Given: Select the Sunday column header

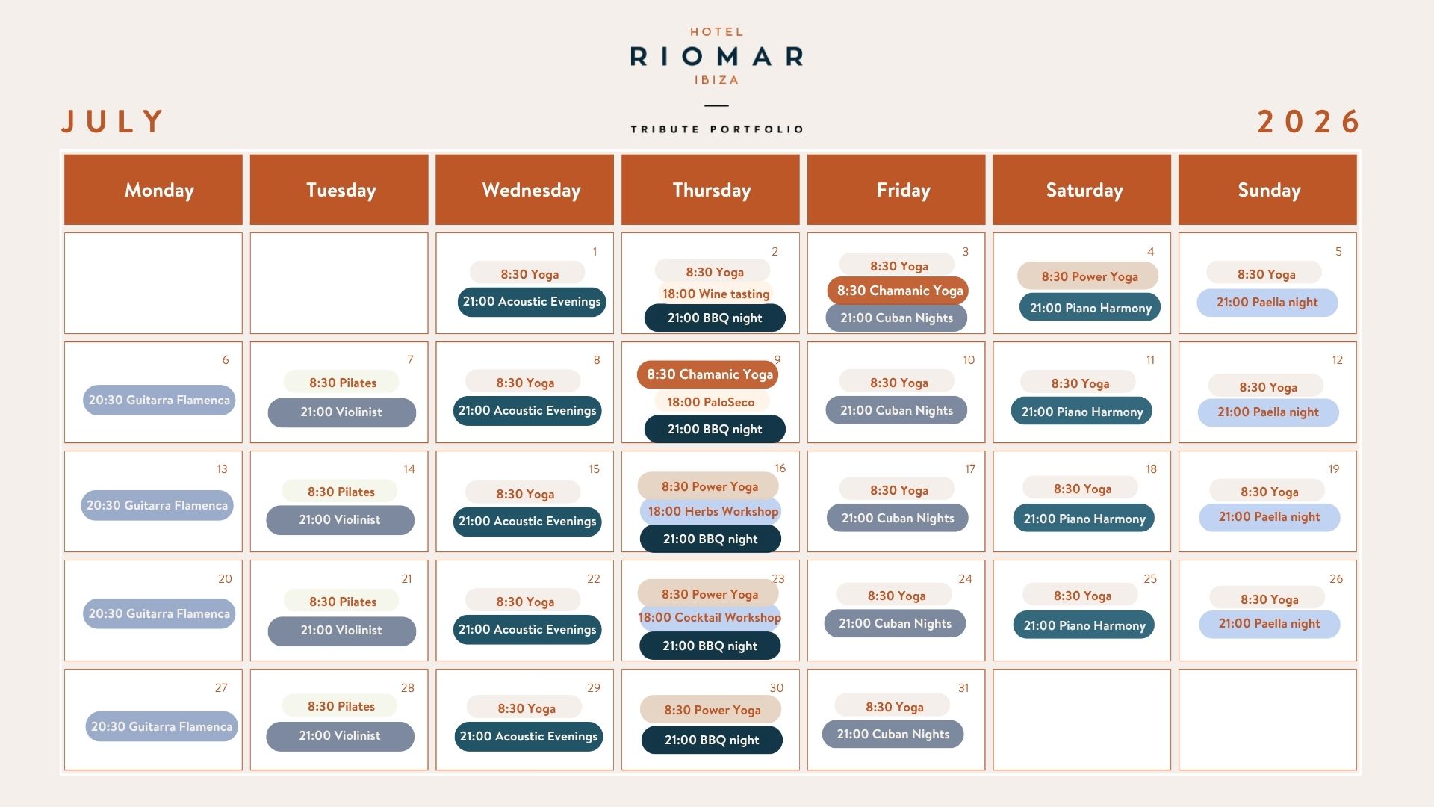Looking at the screenshot, I should (1267, 190).
